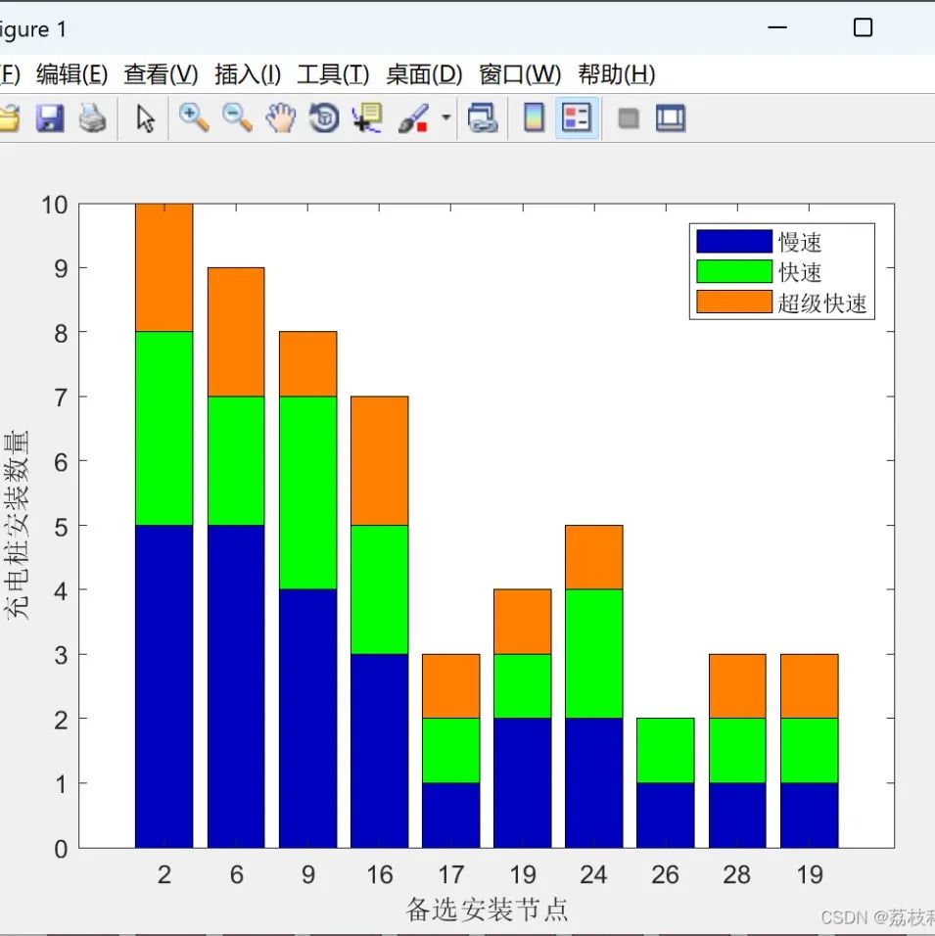The width and height of the screenshot is (935, 936).
Task: Click the x-axis label 备选安装节点
Action: 487,910
